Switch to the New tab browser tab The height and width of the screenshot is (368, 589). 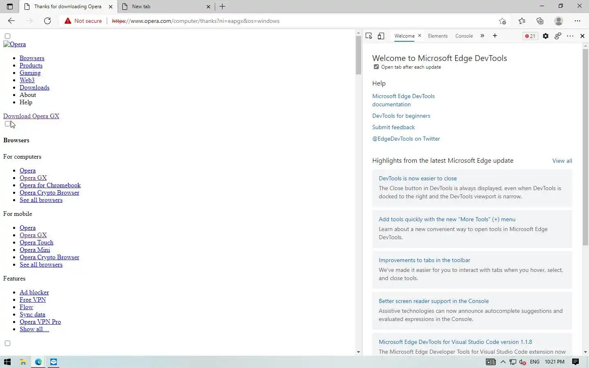point(166,7)
